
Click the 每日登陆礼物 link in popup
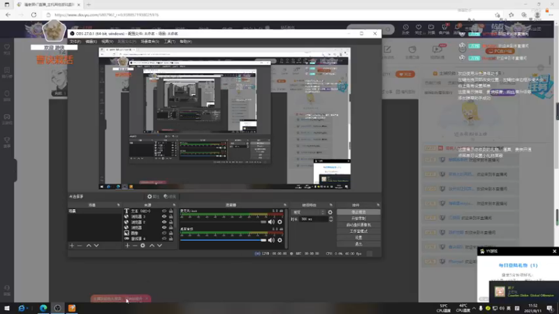pos(518,266)
